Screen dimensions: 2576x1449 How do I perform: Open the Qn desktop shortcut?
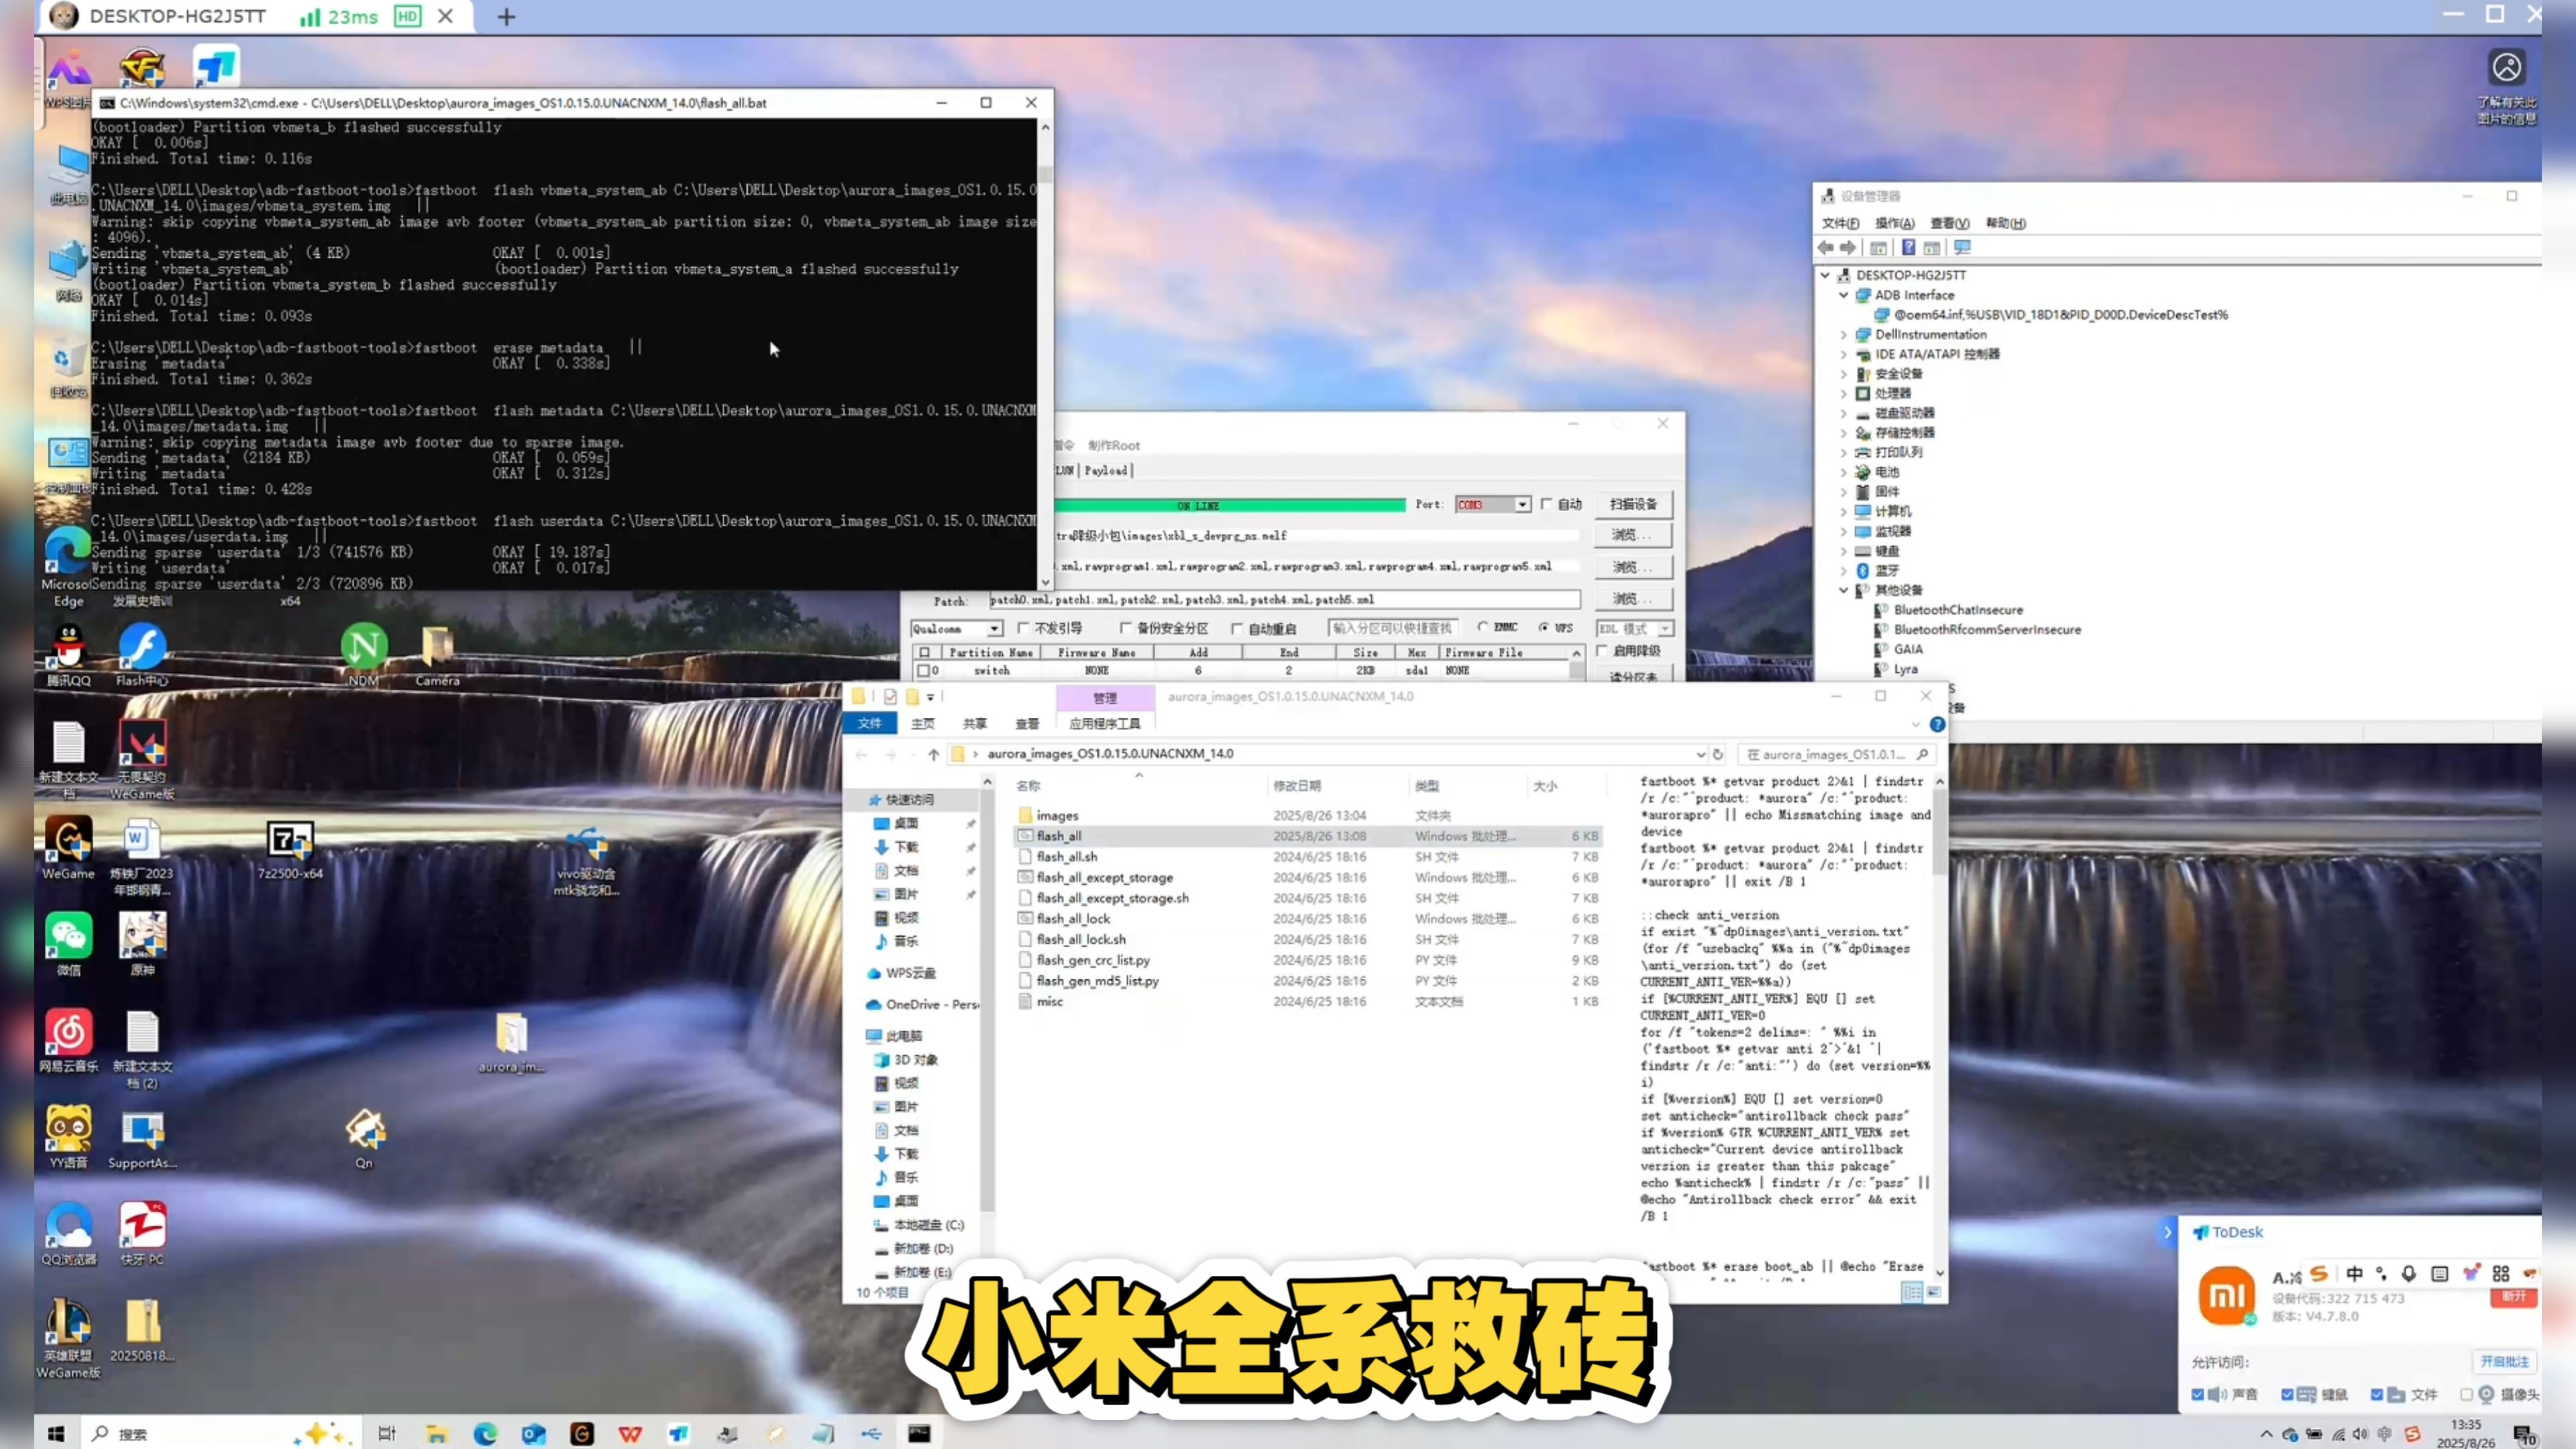coord(364,1137)
